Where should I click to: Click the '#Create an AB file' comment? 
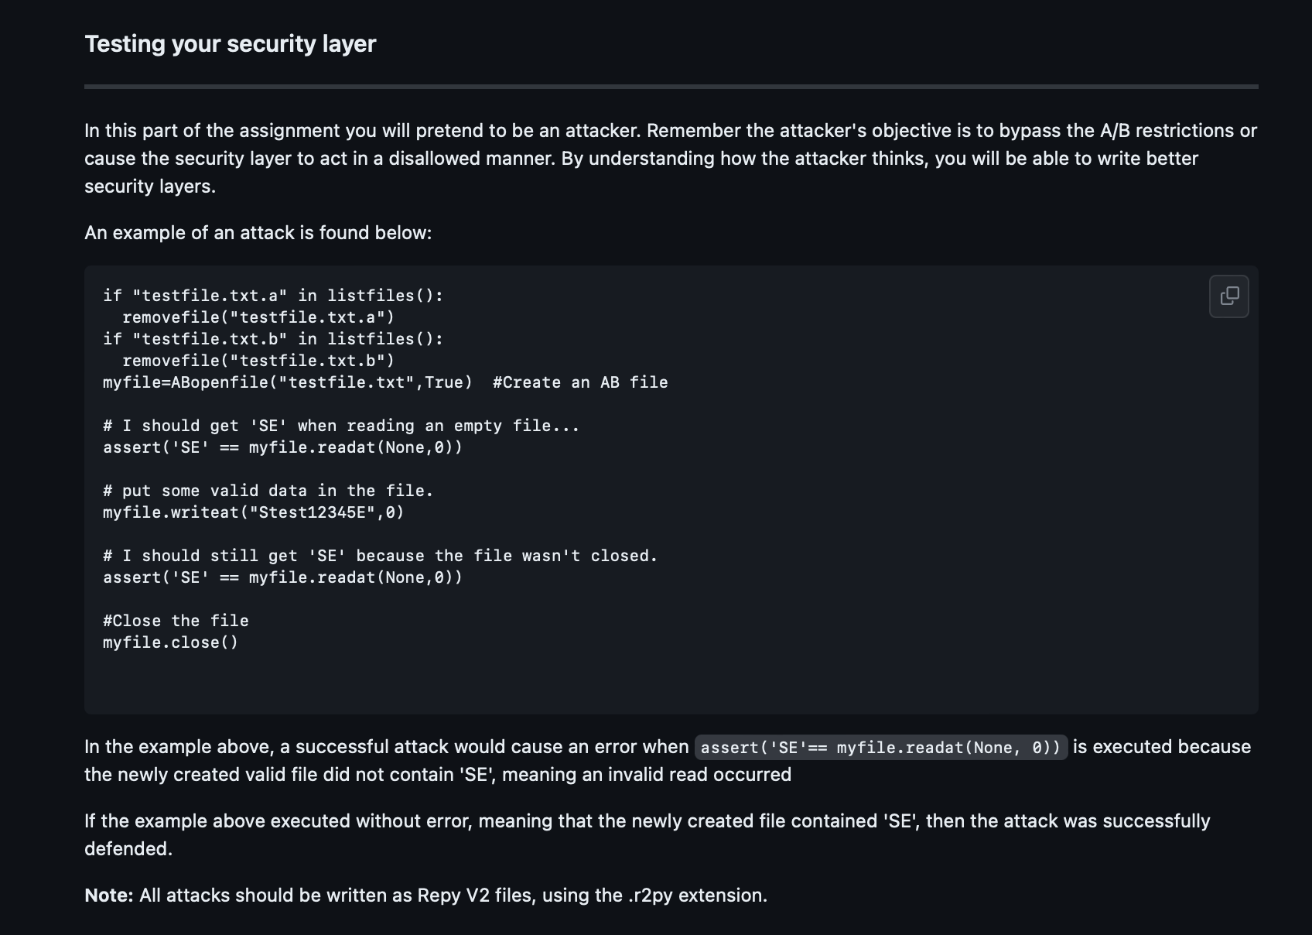(x=580, y=382)
